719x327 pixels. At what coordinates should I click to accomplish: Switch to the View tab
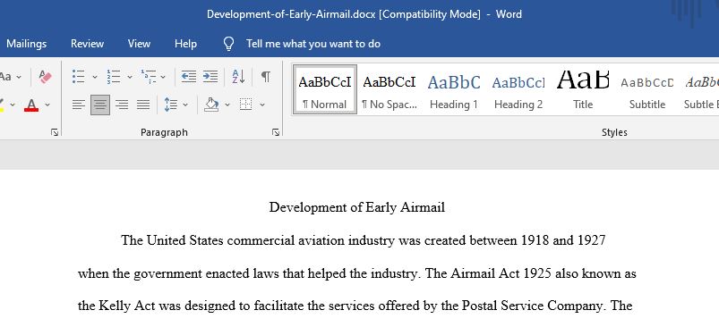[x=139, y=44]
